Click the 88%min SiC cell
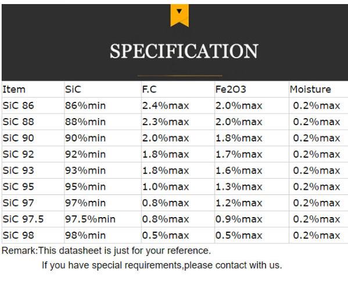This screenshot has width=348, height=284. coord(85,122)
